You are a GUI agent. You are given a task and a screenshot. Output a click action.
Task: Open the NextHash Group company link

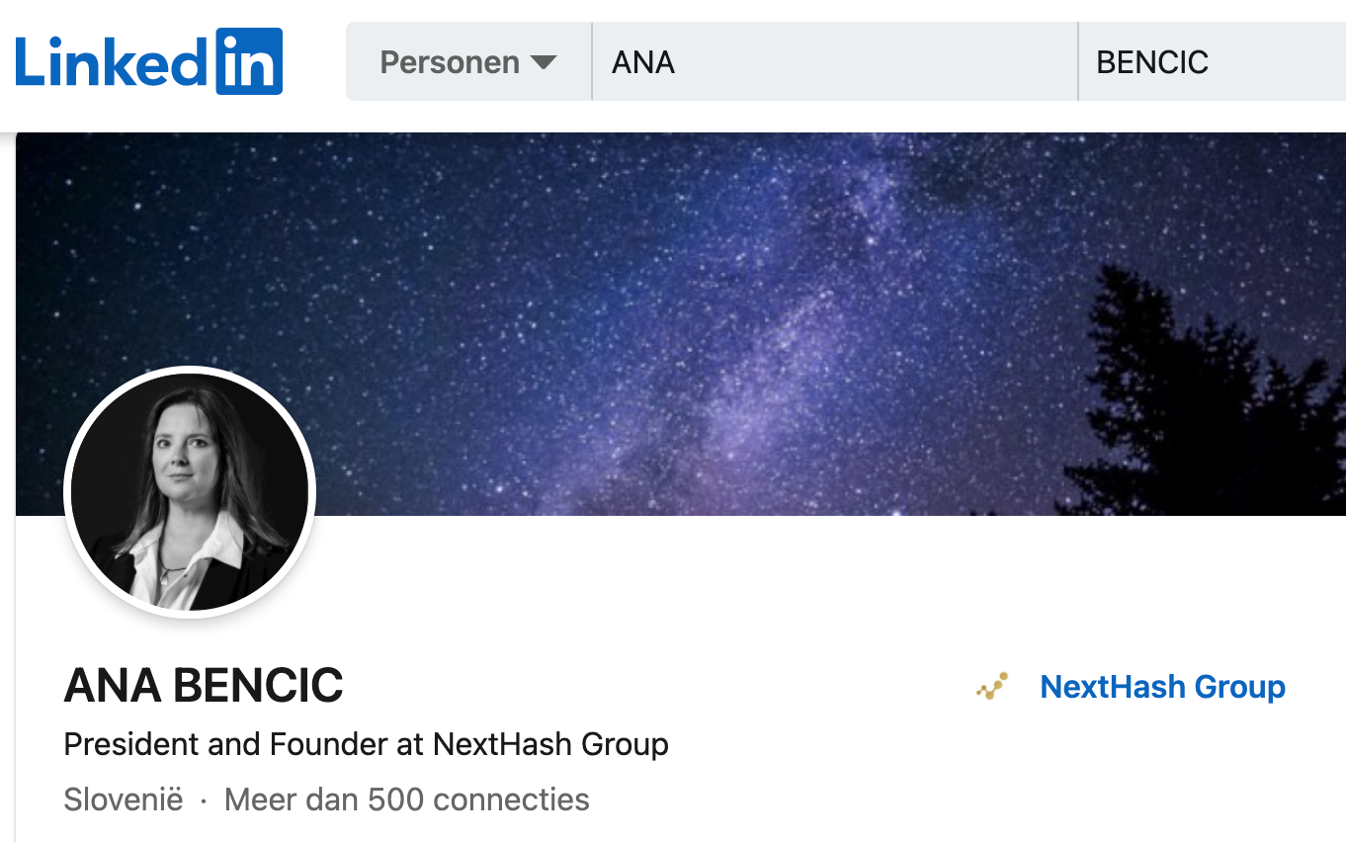click(x=1162, y=687)
